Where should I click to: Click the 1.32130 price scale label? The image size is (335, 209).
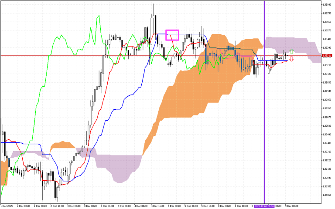[327, 169]
